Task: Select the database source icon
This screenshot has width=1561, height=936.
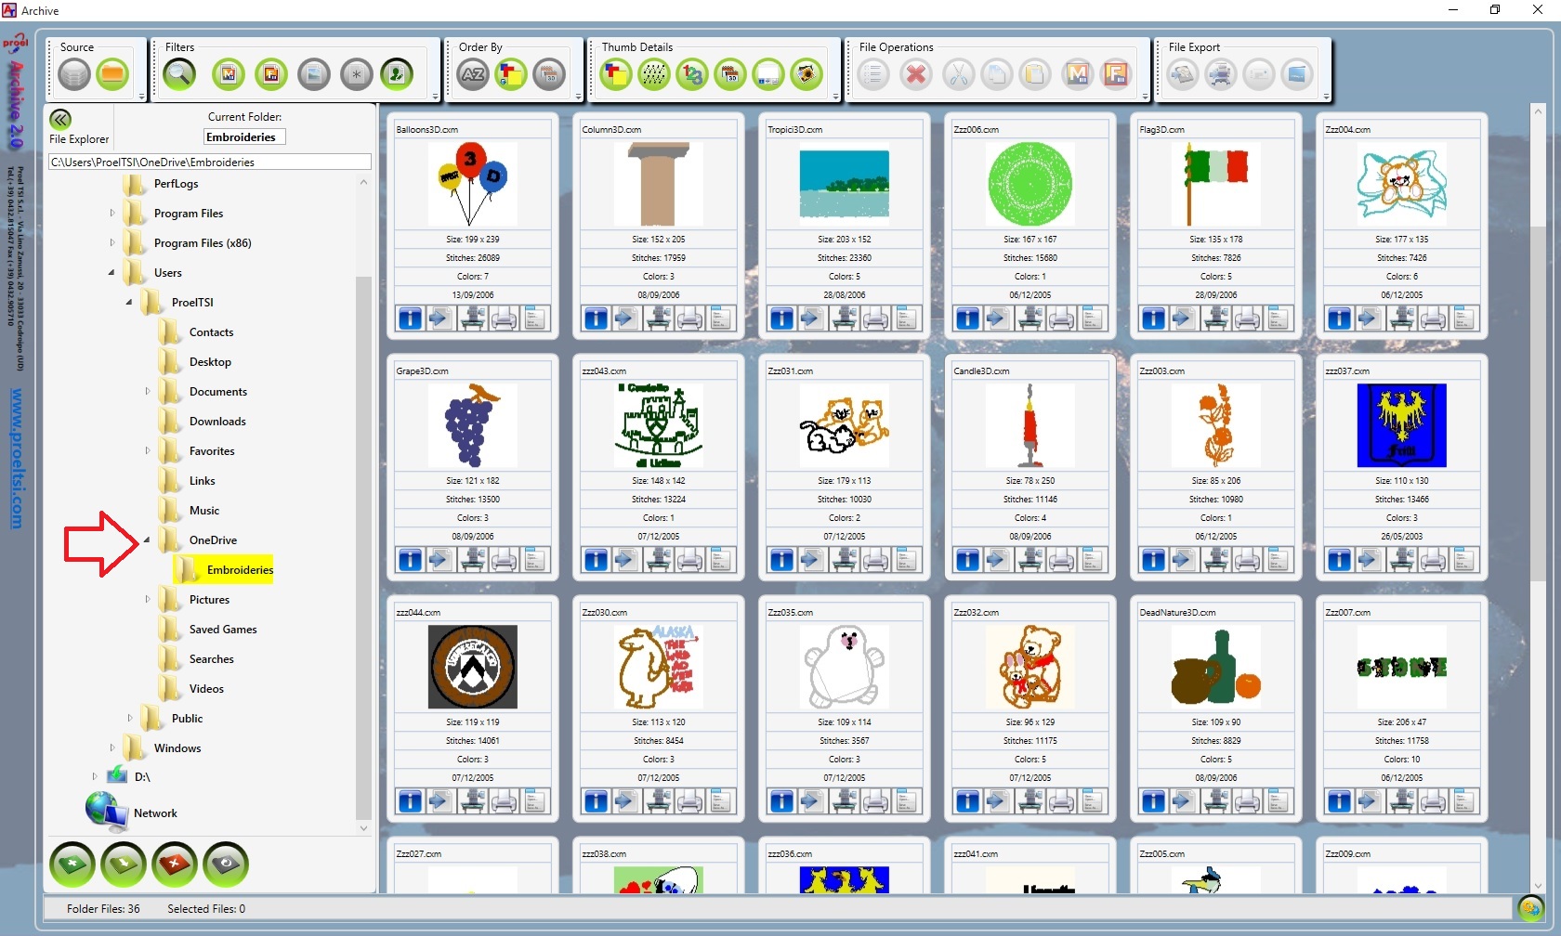Action: (74, 74)
